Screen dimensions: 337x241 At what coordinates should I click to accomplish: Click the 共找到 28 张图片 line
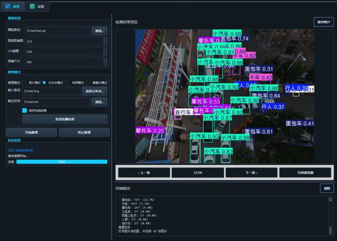(155, 231)
